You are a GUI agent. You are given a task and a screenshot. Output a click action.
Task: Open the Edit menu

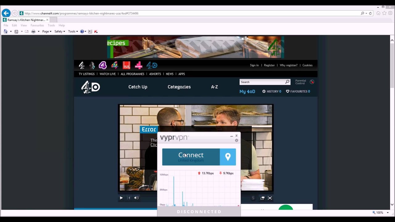tap(15, 25)
